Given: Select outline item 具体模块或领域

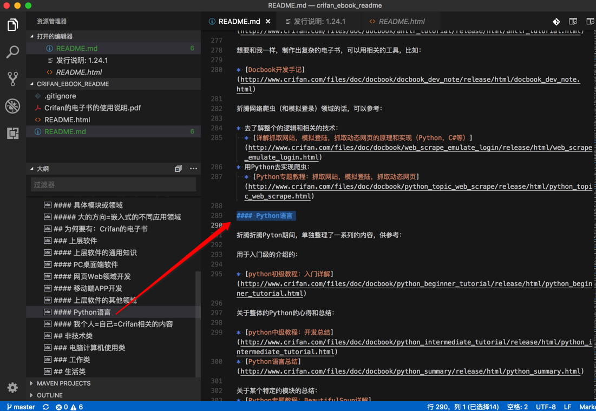Looking at the screenshot, I should [x=110, y=205].
